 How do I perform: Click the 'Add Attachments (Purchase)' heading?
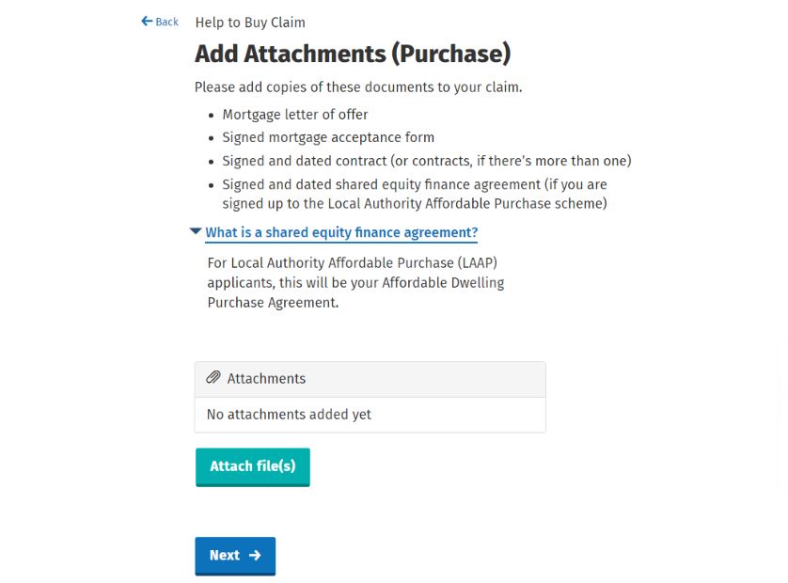coord(353,54)
